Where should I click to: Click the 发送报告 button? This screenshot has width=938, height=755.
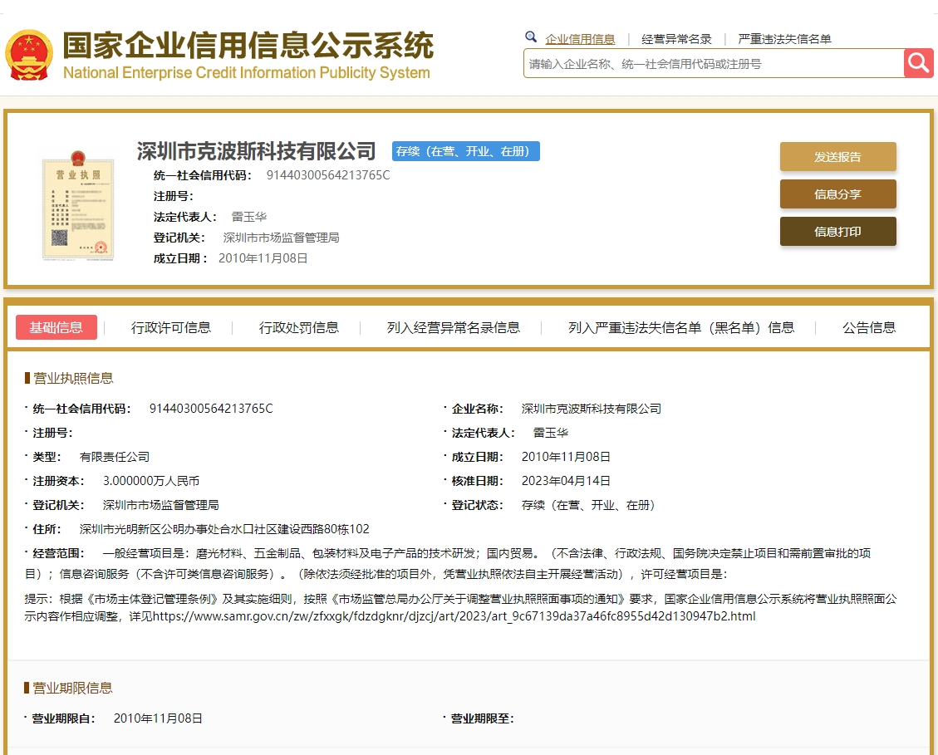coord(837,156)
